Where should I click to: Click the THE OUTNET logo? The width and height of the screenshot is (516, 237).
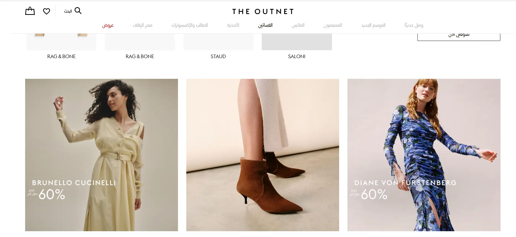point(263,12)
